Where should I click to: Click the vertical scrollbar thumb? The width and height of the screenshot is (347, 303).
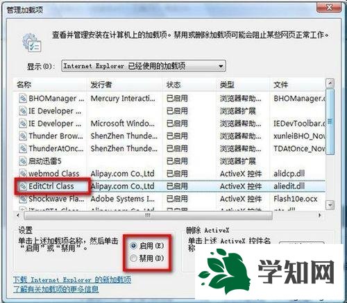(330, 122)
